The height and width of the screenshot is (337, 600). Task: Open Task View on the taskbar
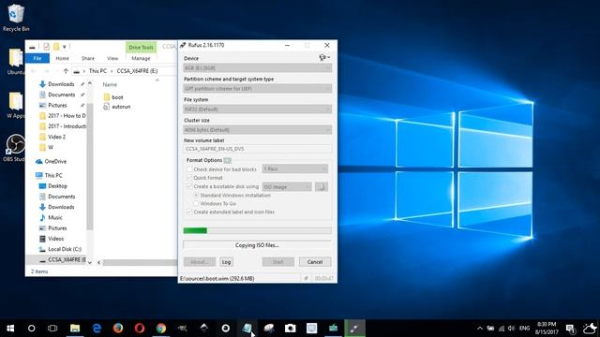(52, 329)
